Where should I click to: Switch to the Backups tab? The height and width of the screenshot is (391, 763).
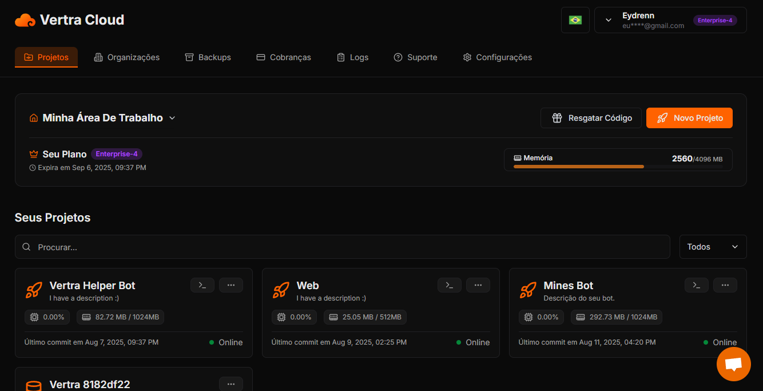[208, 57]
